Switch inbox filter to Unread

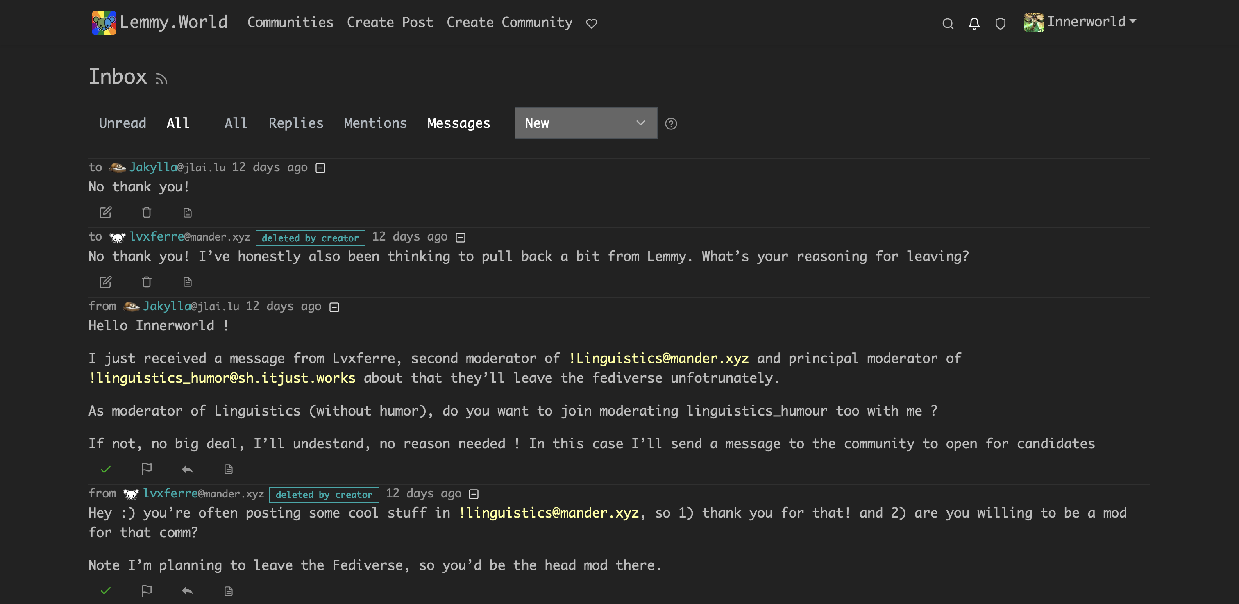pos(123,123)
